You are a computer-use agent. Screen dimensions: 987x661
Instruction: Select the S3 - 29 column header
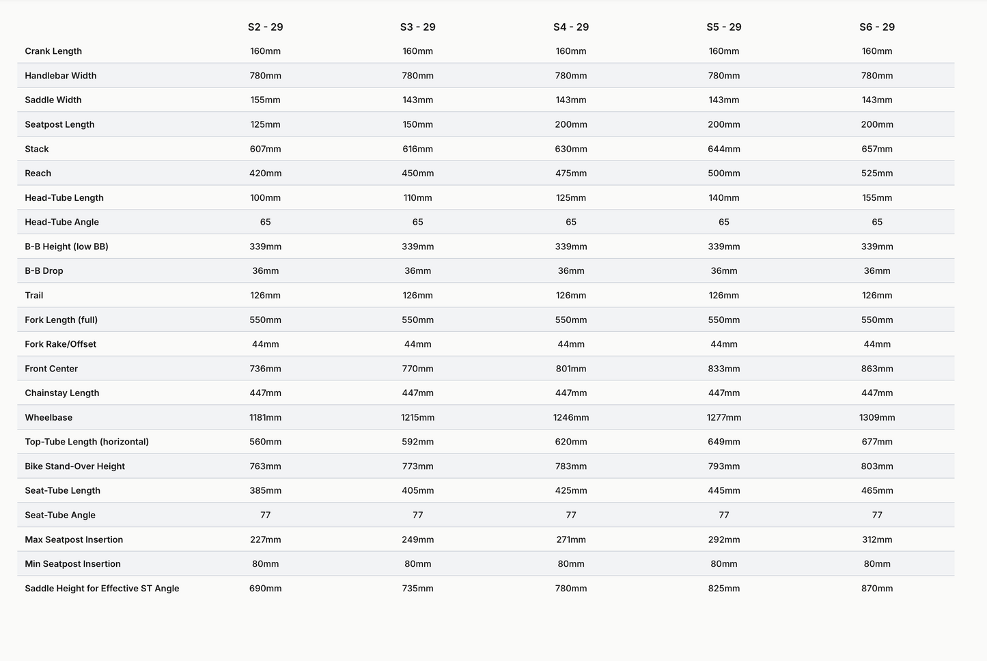(x=417, y=27)
